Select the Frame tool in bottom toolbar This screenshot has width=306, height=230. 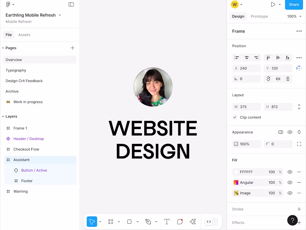point(111,222)
